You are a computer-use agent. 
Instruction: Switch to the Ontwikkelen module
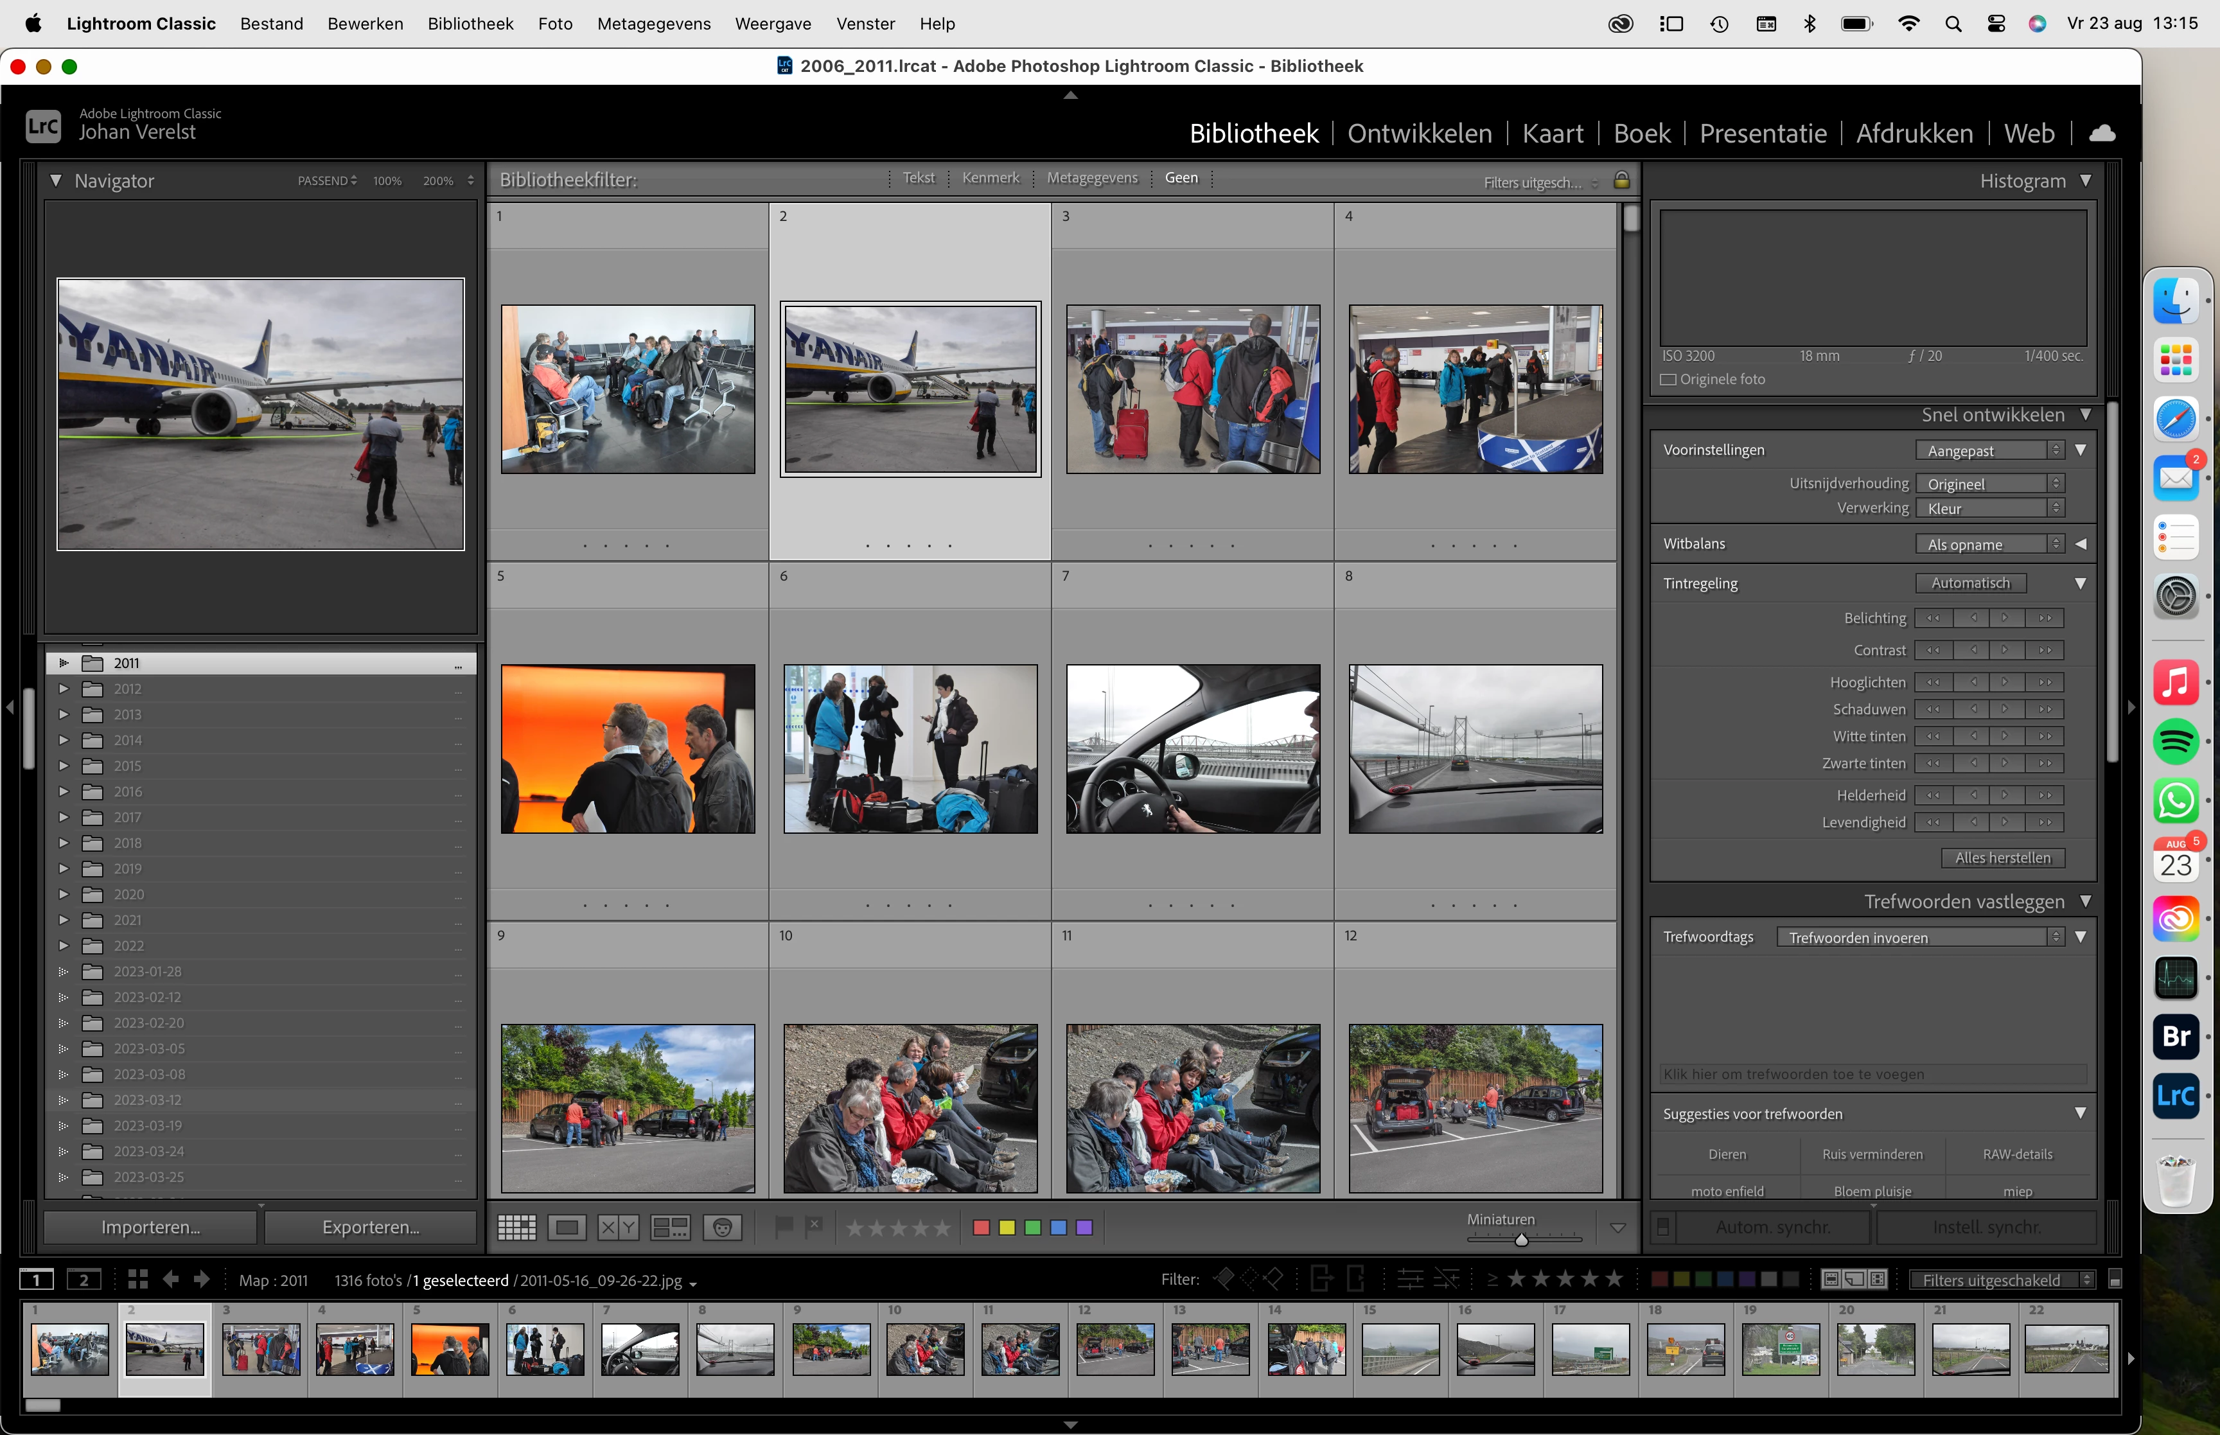[x=1419, y=133]
